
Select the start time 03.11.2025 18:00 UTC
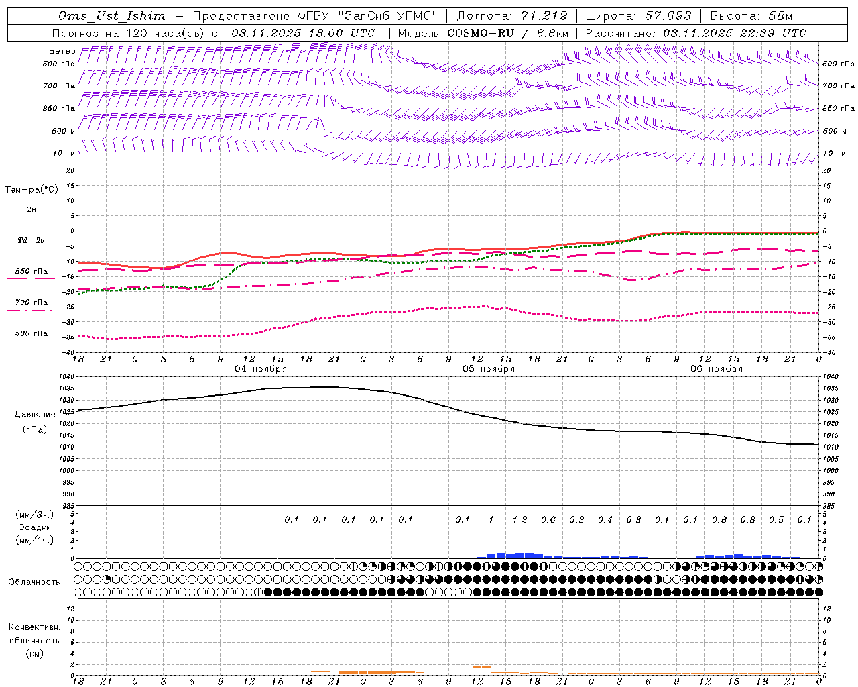point(303,33)
